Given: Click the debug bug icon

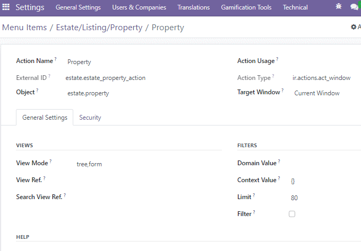Looking at the screenshot, I should pyautogui.click(x=339, y=6).
